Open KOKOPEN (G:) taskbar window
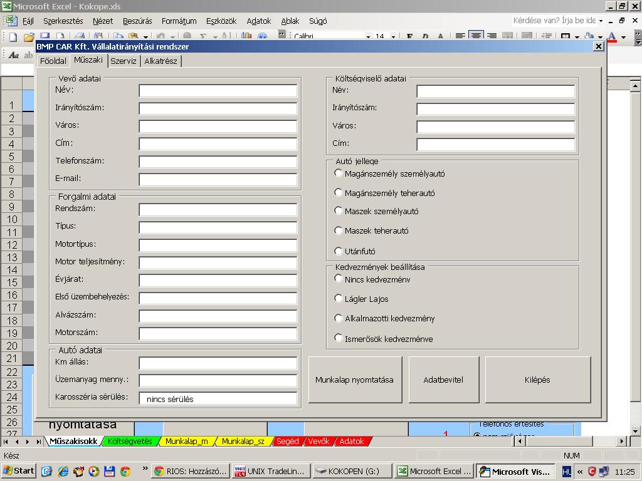642x481 pixels. pyautogui.click(x=352, y=471)
